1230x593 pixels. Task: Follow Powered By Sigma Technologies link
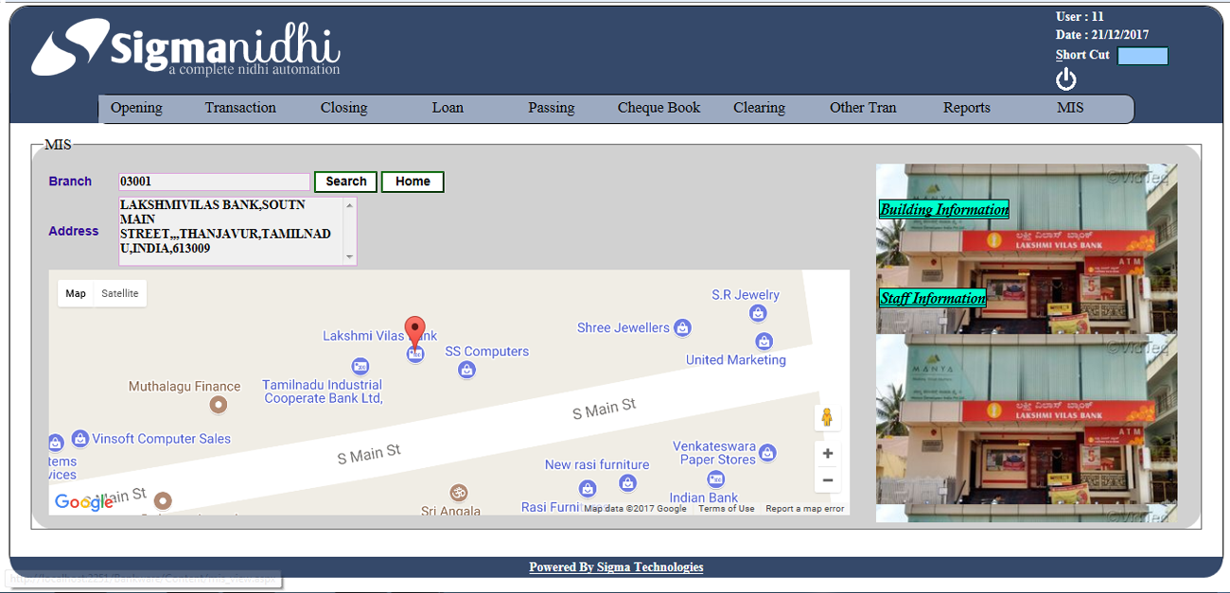click(616, 567)
